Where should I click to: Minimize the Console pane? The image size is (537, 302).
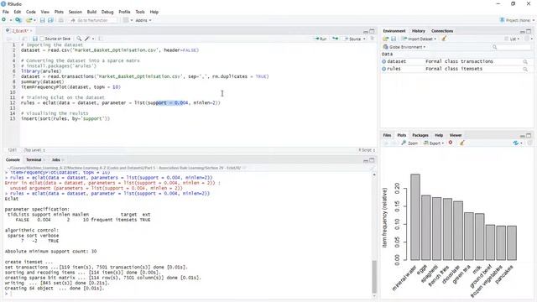tap(366, 160)
